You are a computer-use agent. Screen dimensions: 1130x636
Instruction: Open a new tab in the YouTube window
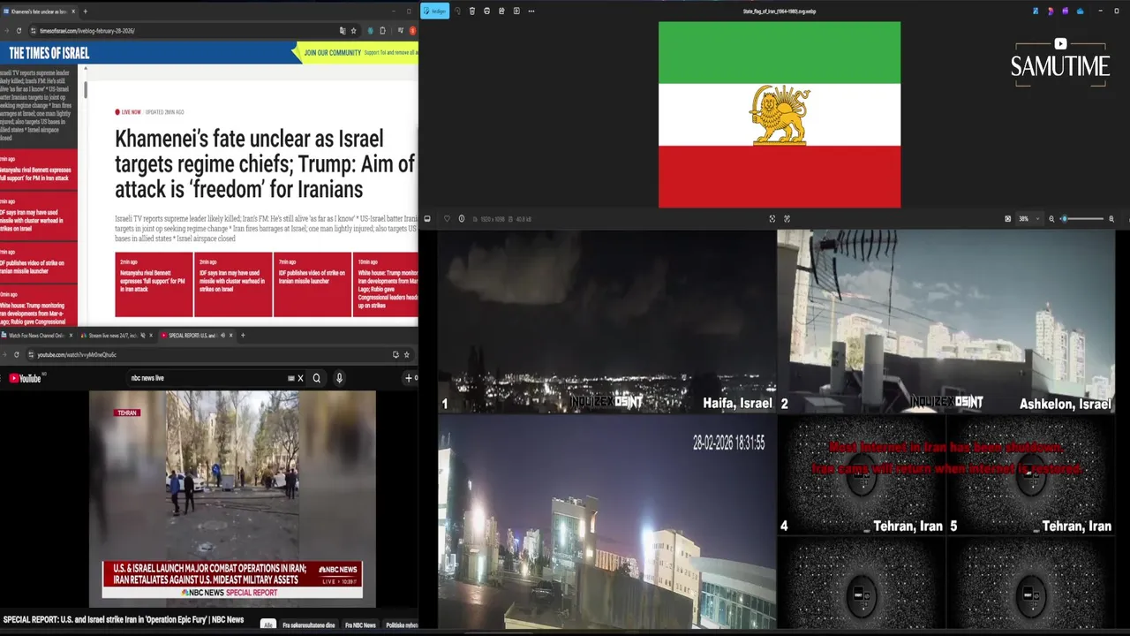tap(243, 336)
